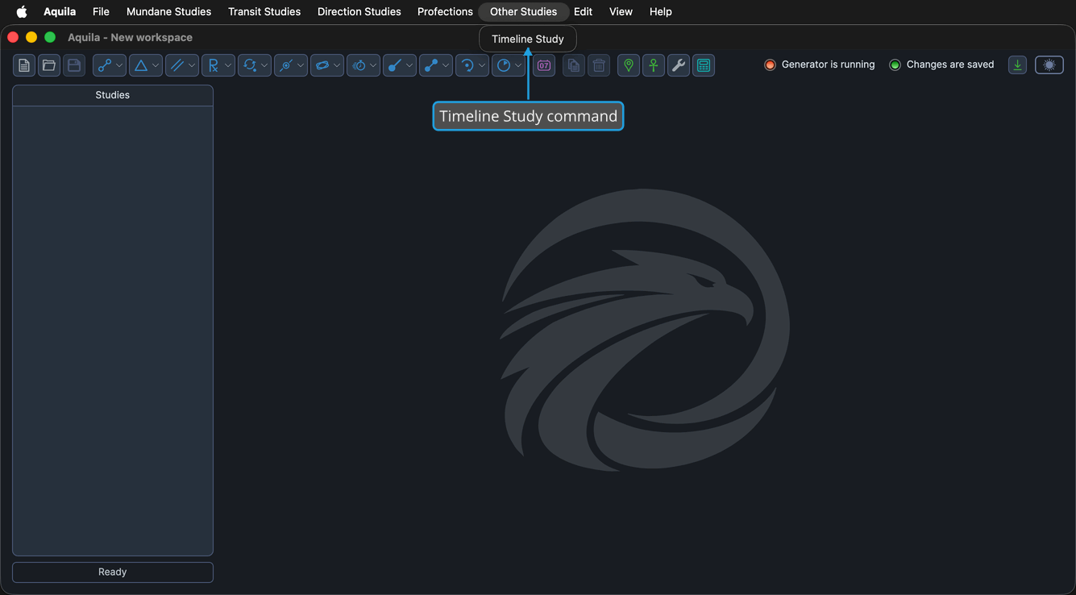
Task: Open the orbit ellipse icon dropdown
Action: pos(327,65)
